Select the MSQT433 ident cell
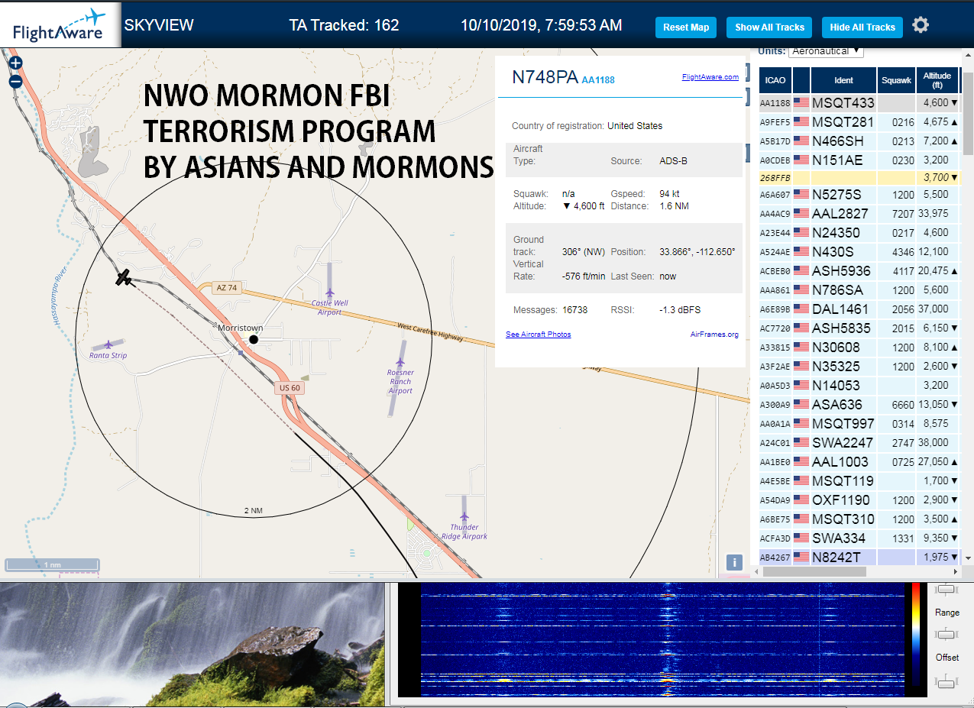The height and width of the screenshot is (708, 974). [843, 102]
